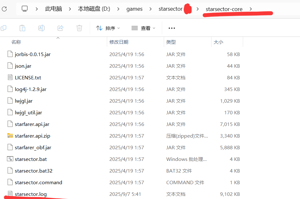The height and width of the screenshot is (199, 300).
Task: Select the starfarer.api.zip folder icon
Action: point(10,136)
